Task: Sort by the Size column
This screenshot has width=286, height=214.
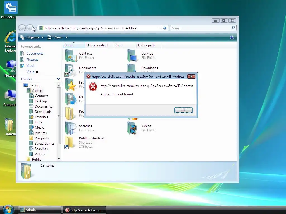Action: 125,45
